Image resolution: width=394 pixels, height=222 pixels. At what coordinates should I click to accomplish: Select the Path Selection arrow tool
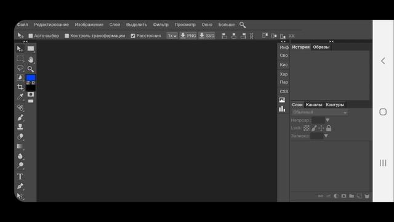(20, 196)
